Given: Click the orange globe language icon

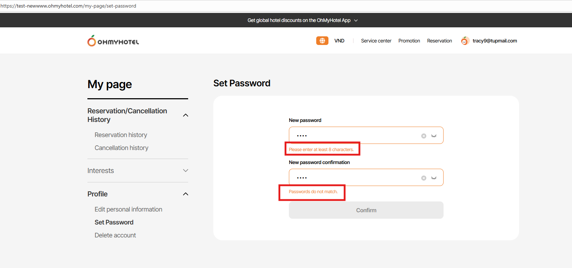Looking at the screenshot, I should point(322,41).
